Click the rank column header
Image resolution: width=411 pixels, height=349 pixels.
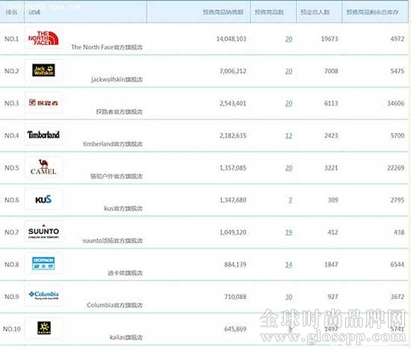(x=11, y=12)
